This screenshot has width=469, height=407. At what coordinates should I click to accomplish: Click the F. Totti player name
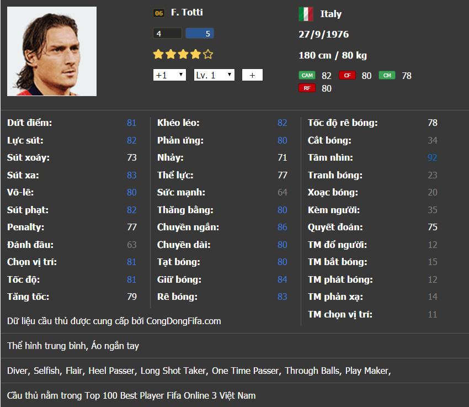point(187,13)
